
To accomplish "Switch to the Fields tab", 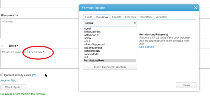I will tap(89, 17).
